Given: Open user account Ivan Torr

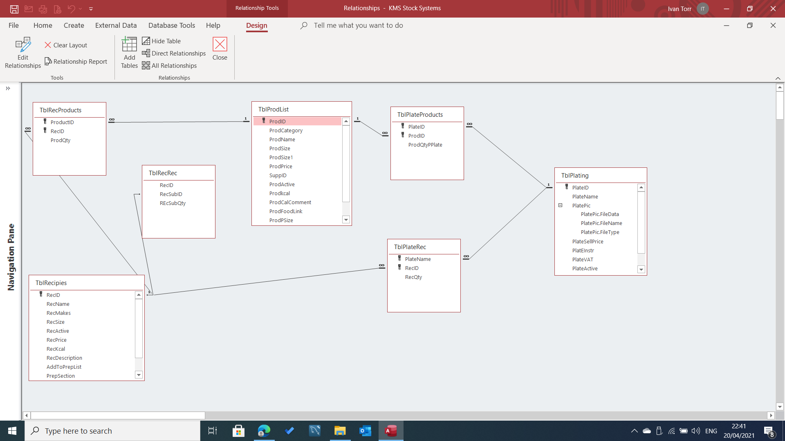Looking at the screenshot, I should coord(688,9).
